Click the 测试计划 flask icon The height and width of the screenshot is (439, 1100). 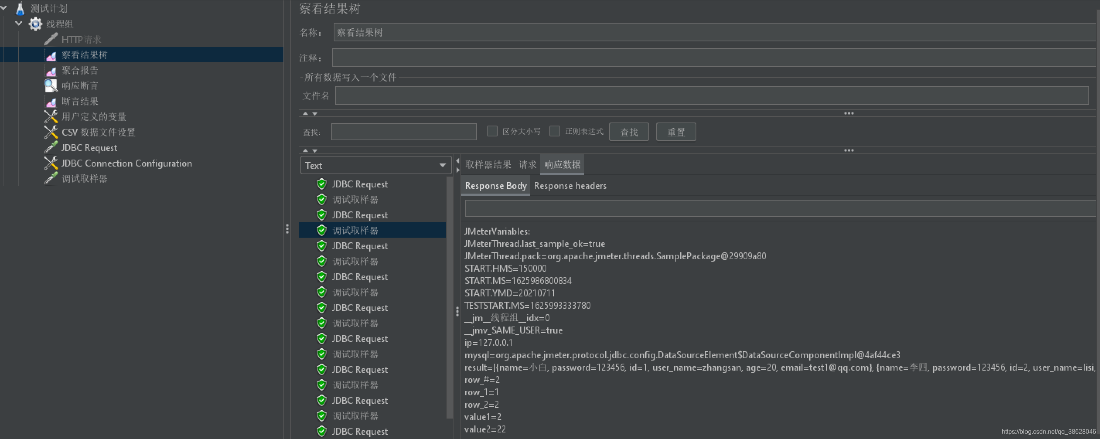(20, 8)
